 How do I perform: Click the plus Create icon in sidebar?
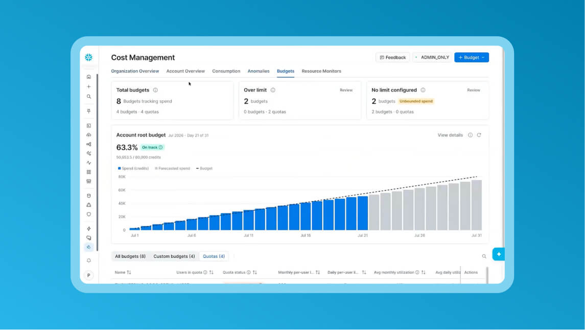tap(89, 86)
